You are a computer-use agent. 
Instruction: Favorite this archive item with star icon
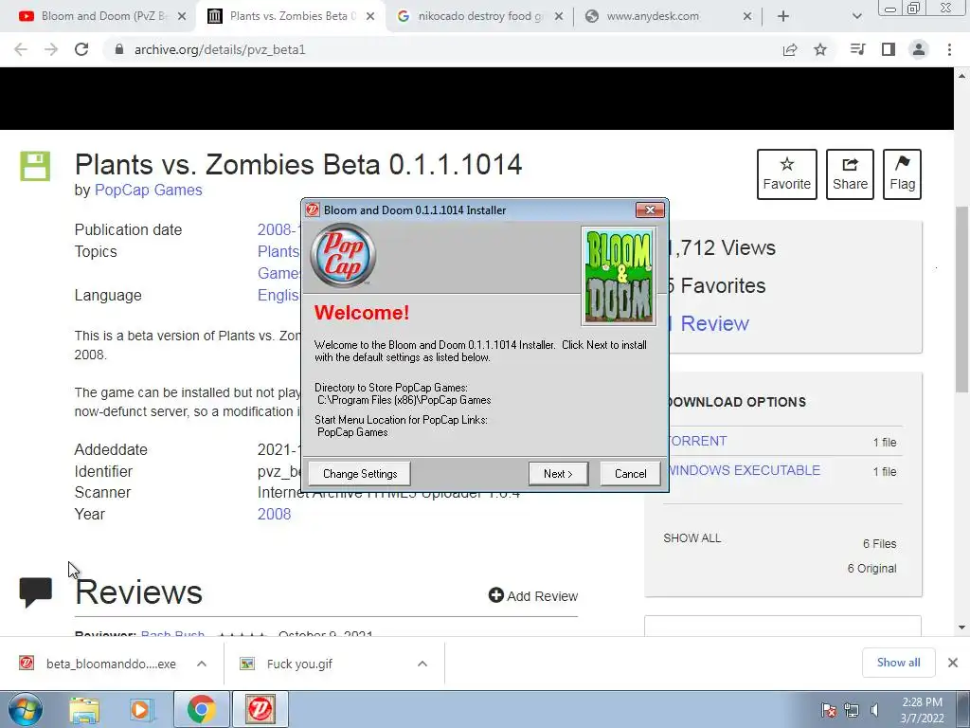click(x=786, y=174)
